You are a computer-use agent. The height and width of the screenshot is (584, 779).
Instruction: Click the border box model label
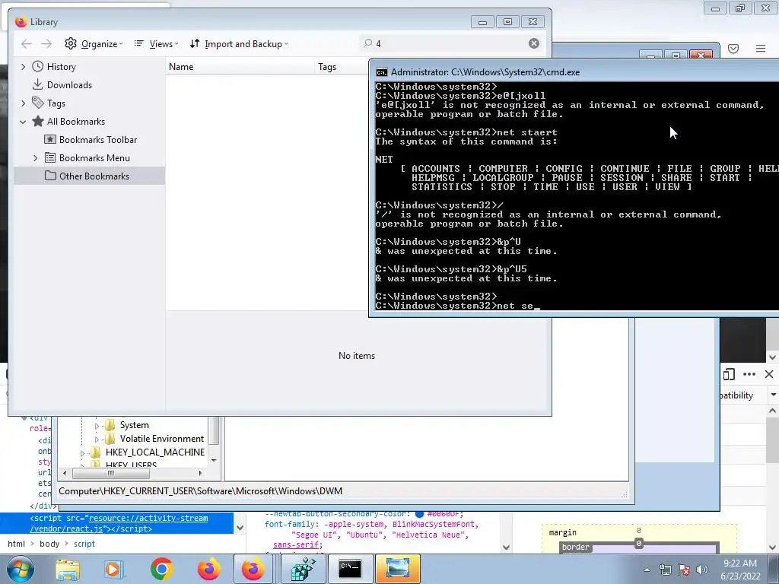tap(575, 547)
